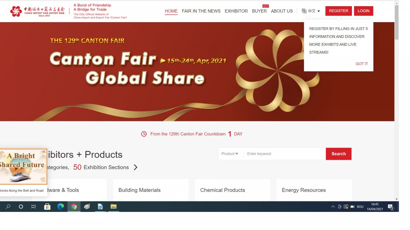
Task: Click the page vertical scrollbar thumb
Action: point(397,23)
